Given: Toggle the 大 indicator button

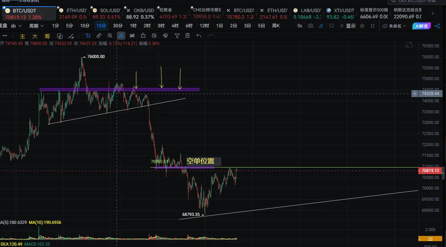Looking at the screenshot, I should (35, 36).
